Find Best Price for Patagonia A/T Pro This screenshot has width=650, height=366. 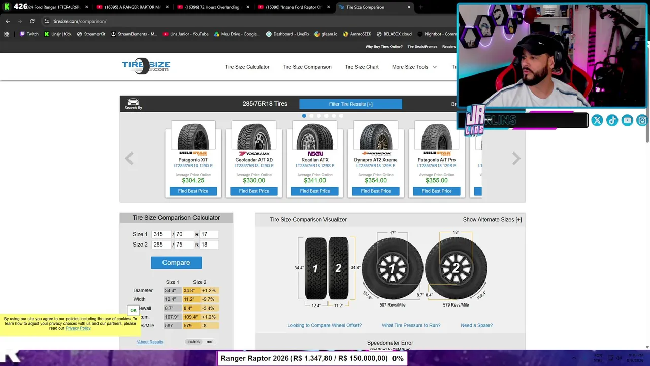[x=437, y=191]
